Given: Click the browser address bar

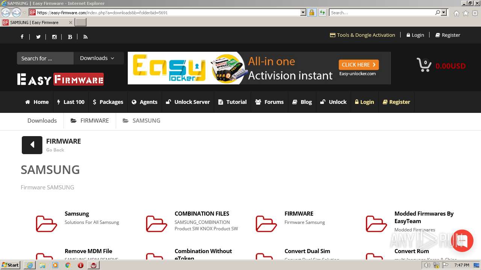Looking at the screenshot, I should pos(168,13).
